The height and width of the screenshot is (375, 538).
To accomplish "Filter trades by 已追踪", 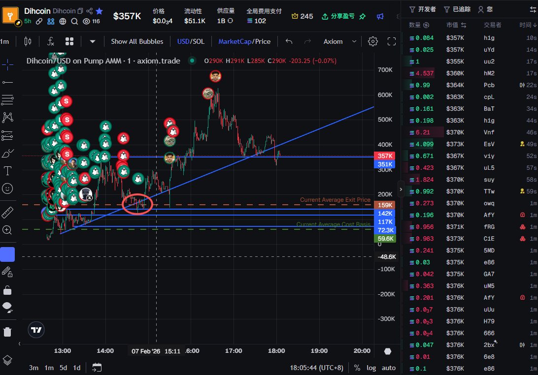I will point(457,9).
